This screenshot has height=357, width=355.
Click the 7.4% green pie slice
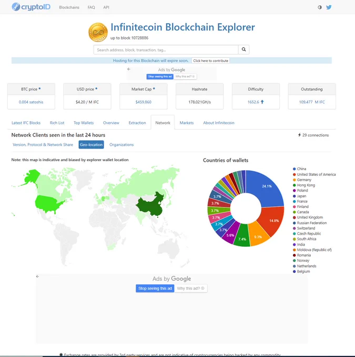tap(242, 237)
